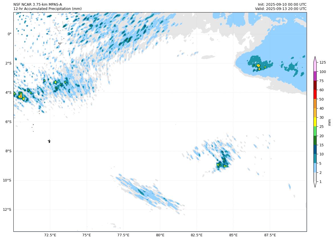Click the dark green 15–20 mm colorbar segment

click(315, 140)
